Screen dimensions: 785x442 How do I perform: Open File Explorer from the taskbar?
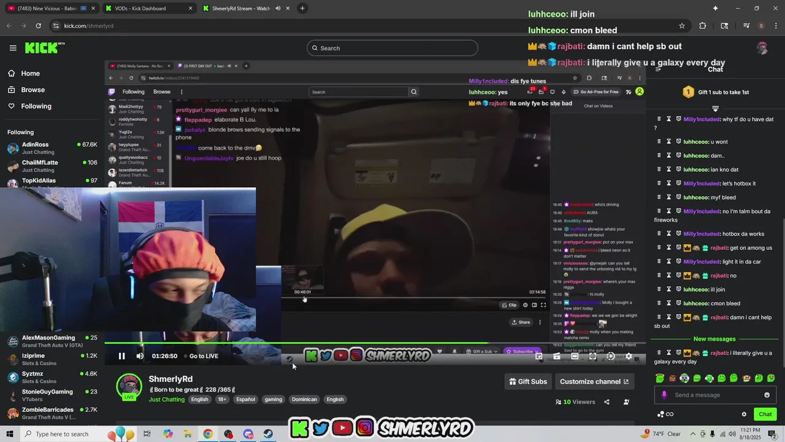point(188,434)
